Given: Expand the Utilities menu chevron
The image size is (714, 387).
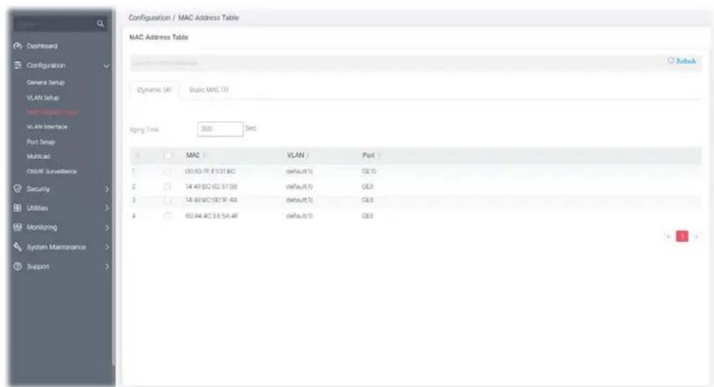Looking at the screenshot, I should click(x=107, y=208).
